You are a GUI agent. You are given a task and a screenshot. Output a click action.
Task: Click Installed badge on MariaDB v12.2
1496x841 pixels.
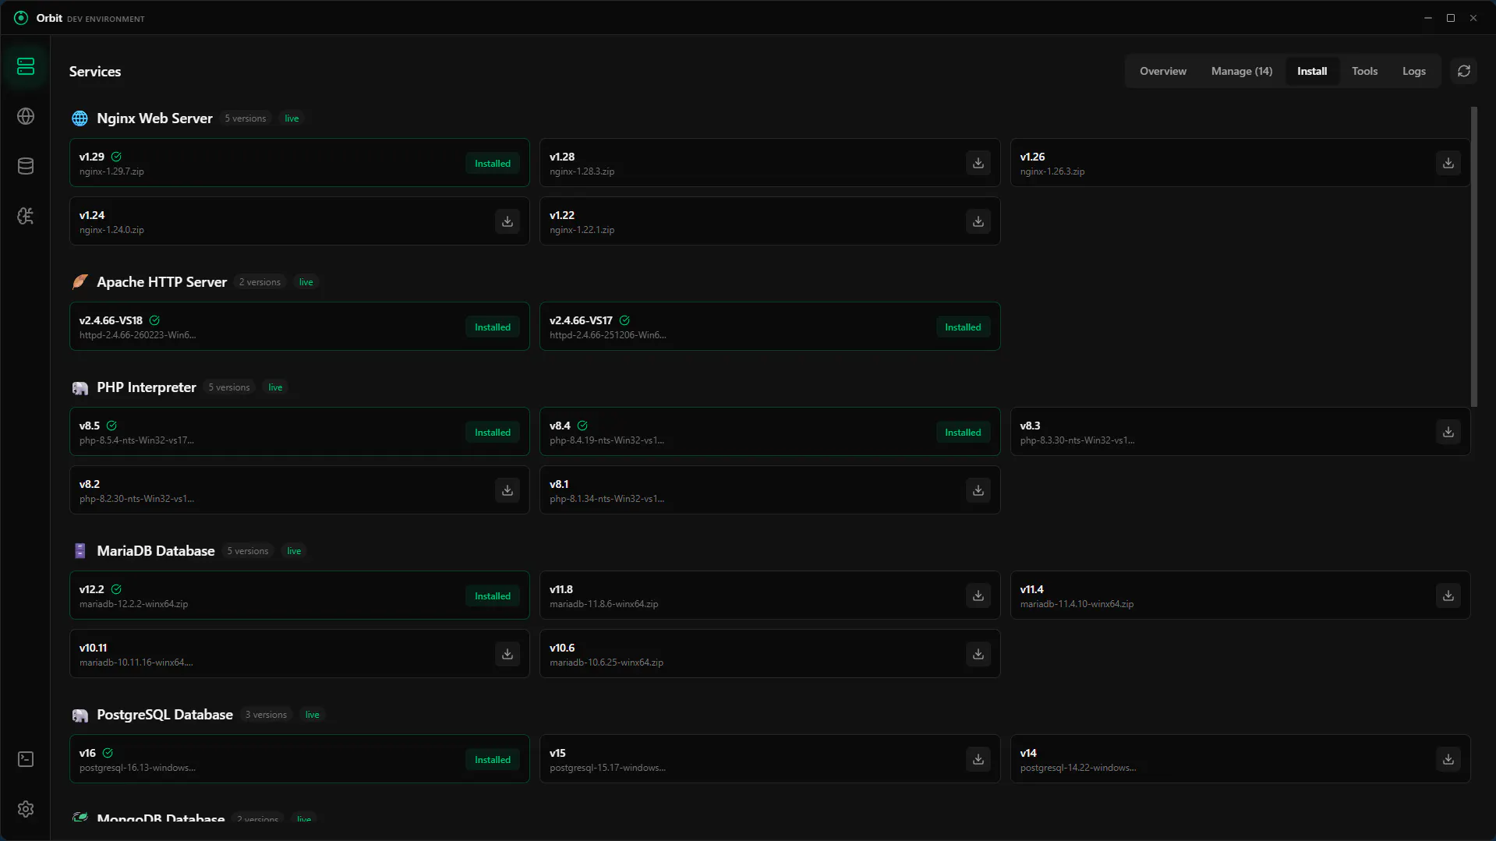pos(493,596)
